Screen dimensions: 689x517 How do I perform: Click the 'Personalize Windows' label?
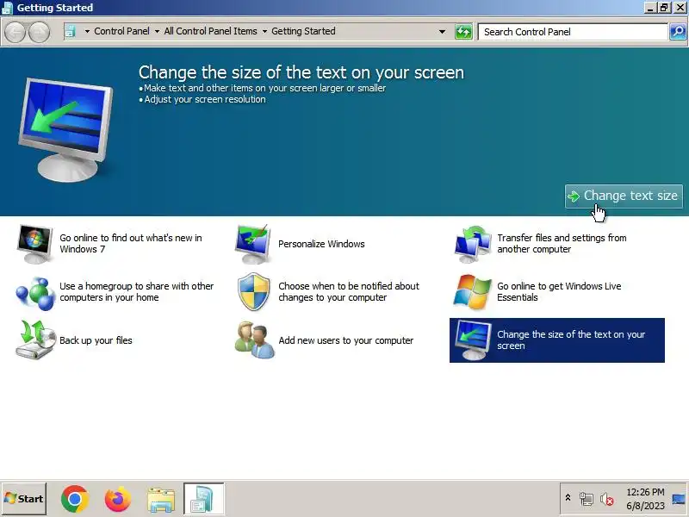click(x=321, y=244)
